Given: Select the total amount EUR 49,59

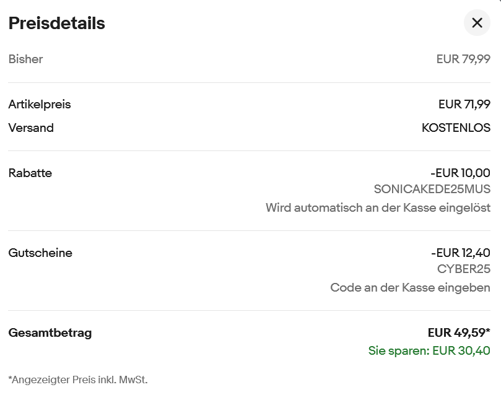Looking at the screenshot, I should tap(459, 333).
